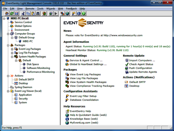174x131 pixels.
Task: Click the globe web icon in toolbar
Action: pyautogui.click(x=68, y=13)
